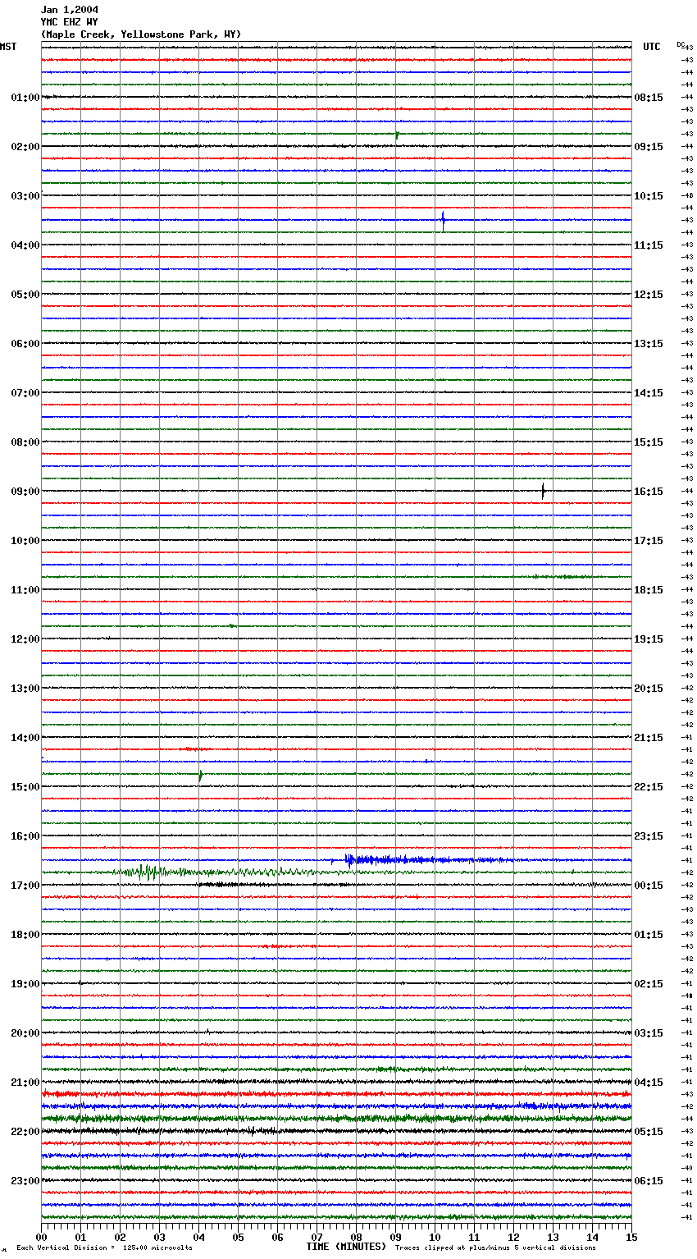Click the 'MST' column label
This screenshot has width=697, height=1259.
click(x=8, y=47)
